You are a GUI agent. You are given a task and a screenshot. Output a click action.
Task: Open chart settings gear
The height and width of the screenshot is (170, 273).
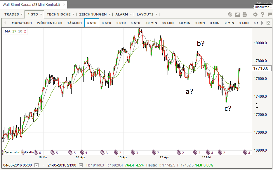[x=255, y=14]
